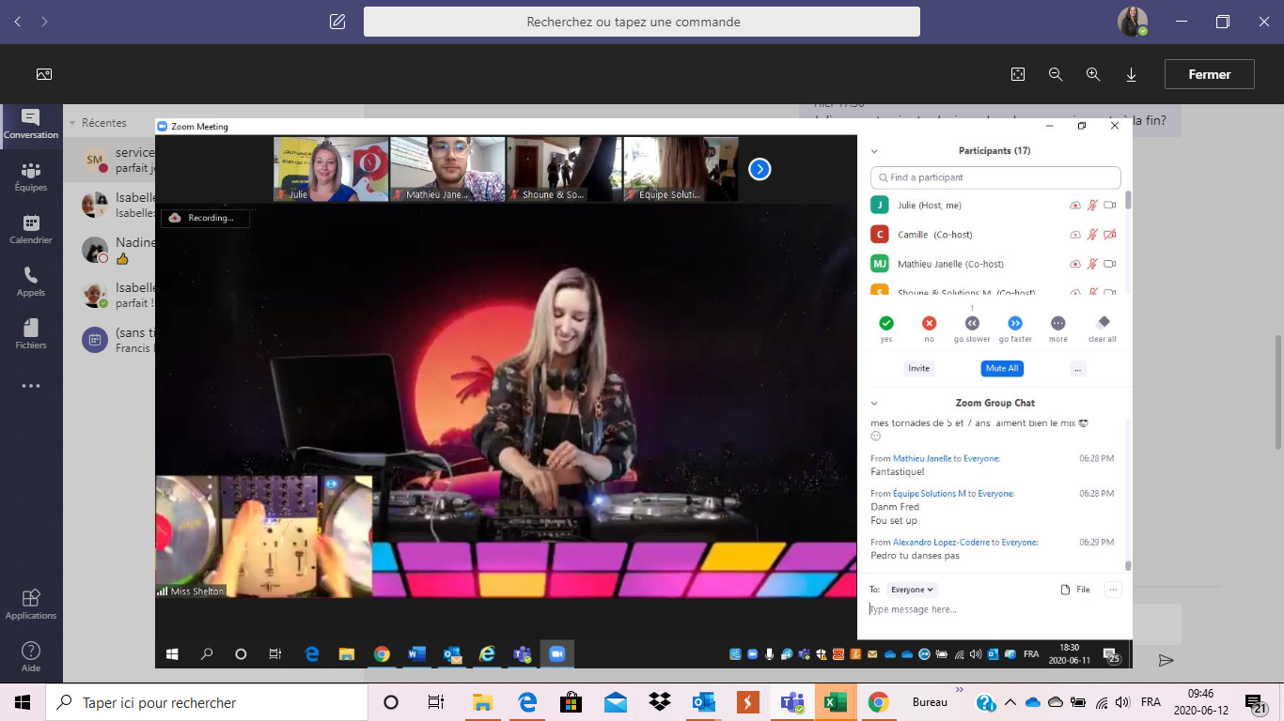Collapse the Participants panel chevron
This screenshot has height=721, width=1284.
click(x=874, y=151)
